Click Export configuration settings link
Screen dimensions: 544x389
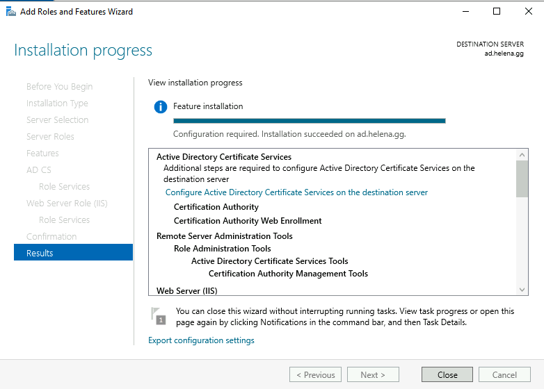click(201, 340)
